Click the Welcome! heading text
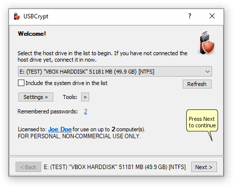This screenshot has width=235, height=188. click(x=32, y=34)
